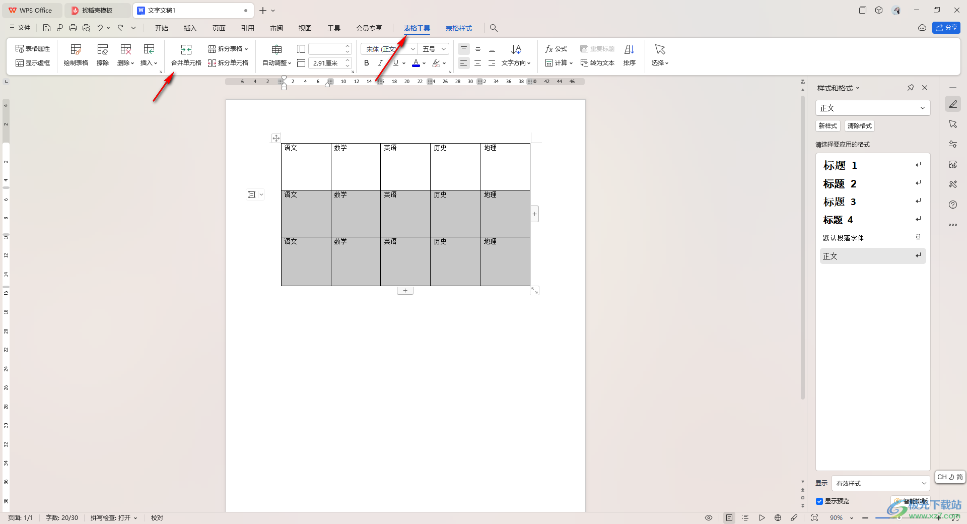The width and height of the screenshot is (967, 524).
Task: Toggle Underline formatting
Action: pos(396,63)
